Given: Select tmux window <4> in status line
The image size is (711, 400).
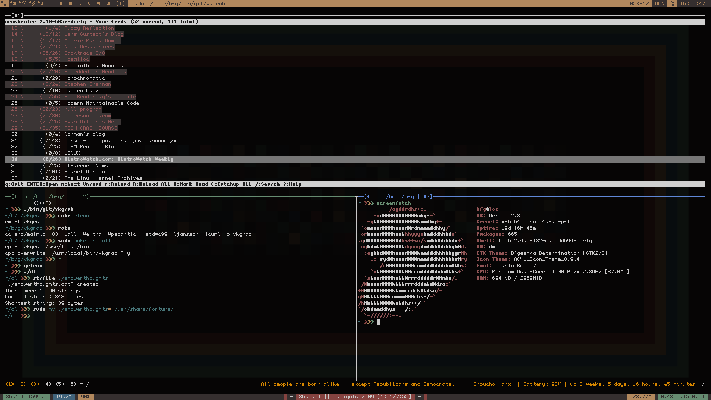Looking at the screenshot, I should [x=47, y=384].
